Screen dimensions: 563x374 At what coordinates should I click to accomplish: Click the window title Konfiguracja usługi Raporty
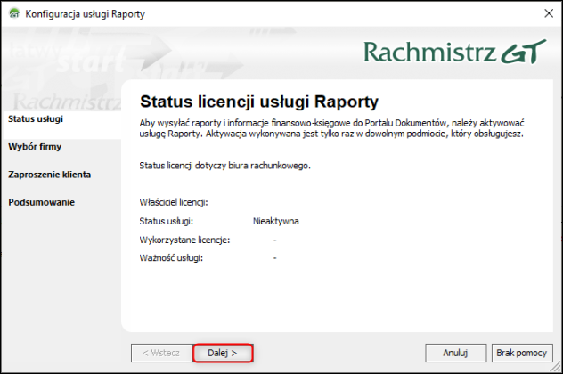coord(86,14)
